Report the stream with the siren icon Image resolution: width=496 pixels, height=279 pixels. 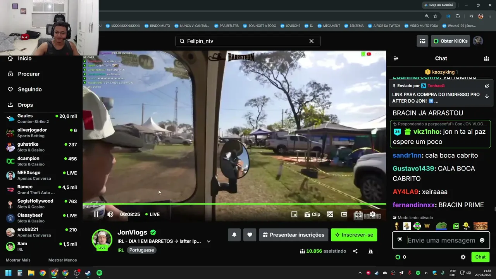370,251
